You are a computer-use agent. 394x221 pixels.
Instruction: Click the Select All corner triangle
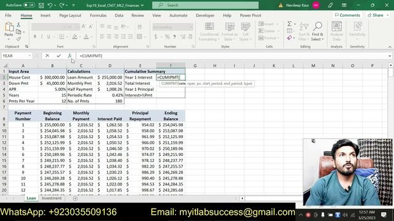5,66
